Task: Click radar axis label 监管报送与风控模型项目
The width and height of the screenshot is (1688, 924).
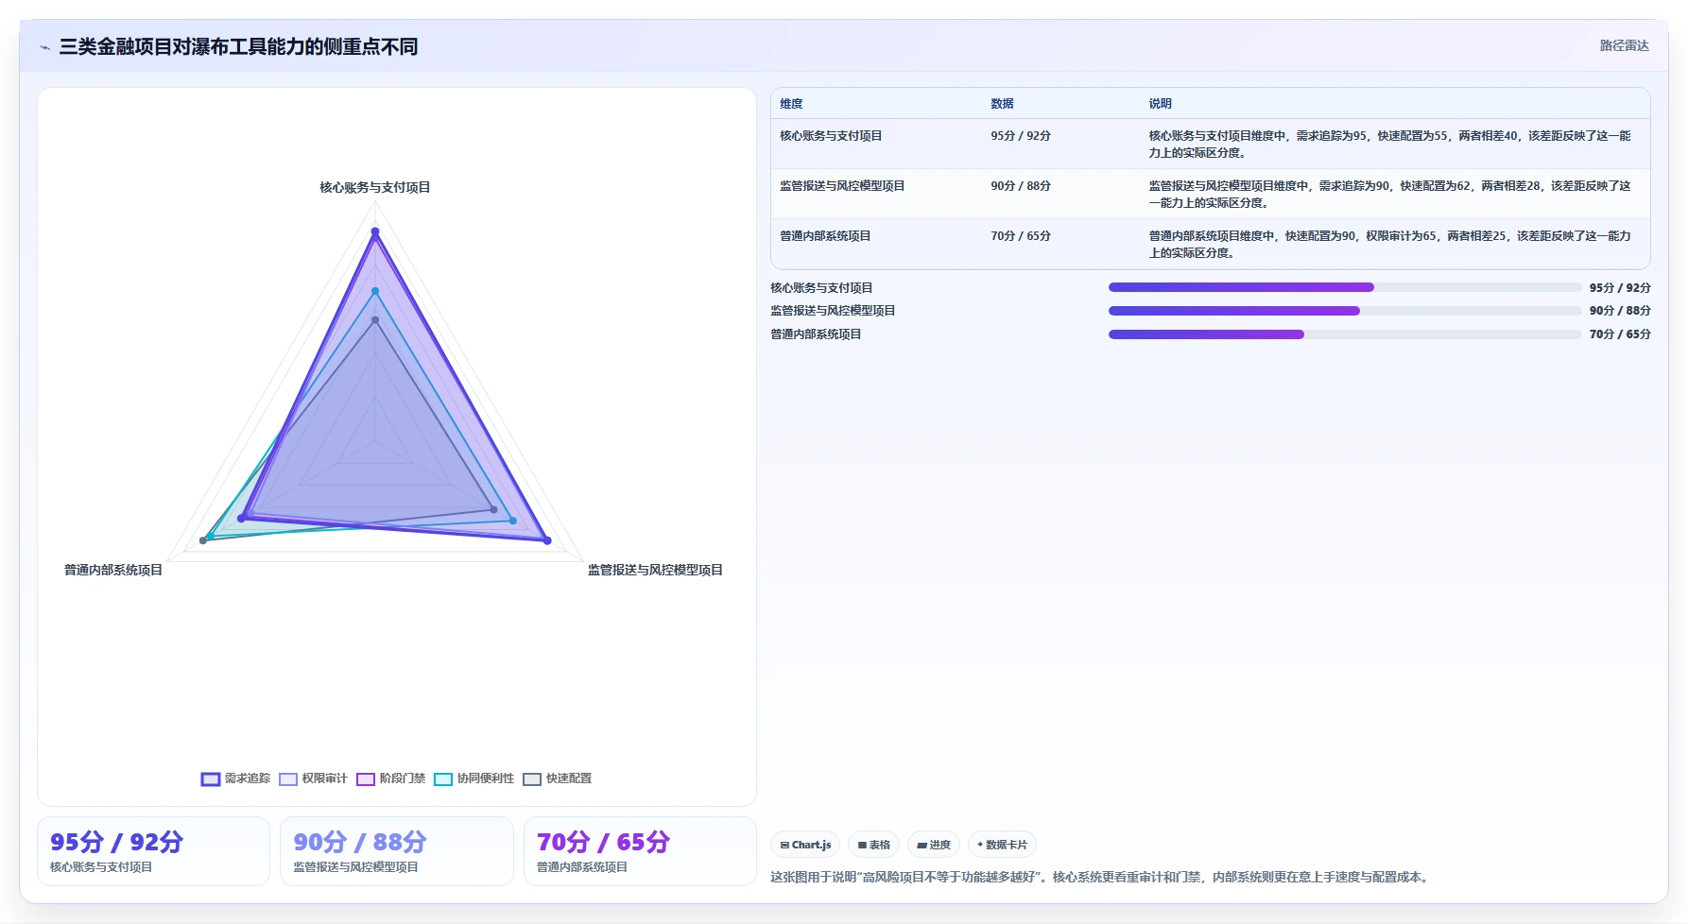Action: [655, 570]
